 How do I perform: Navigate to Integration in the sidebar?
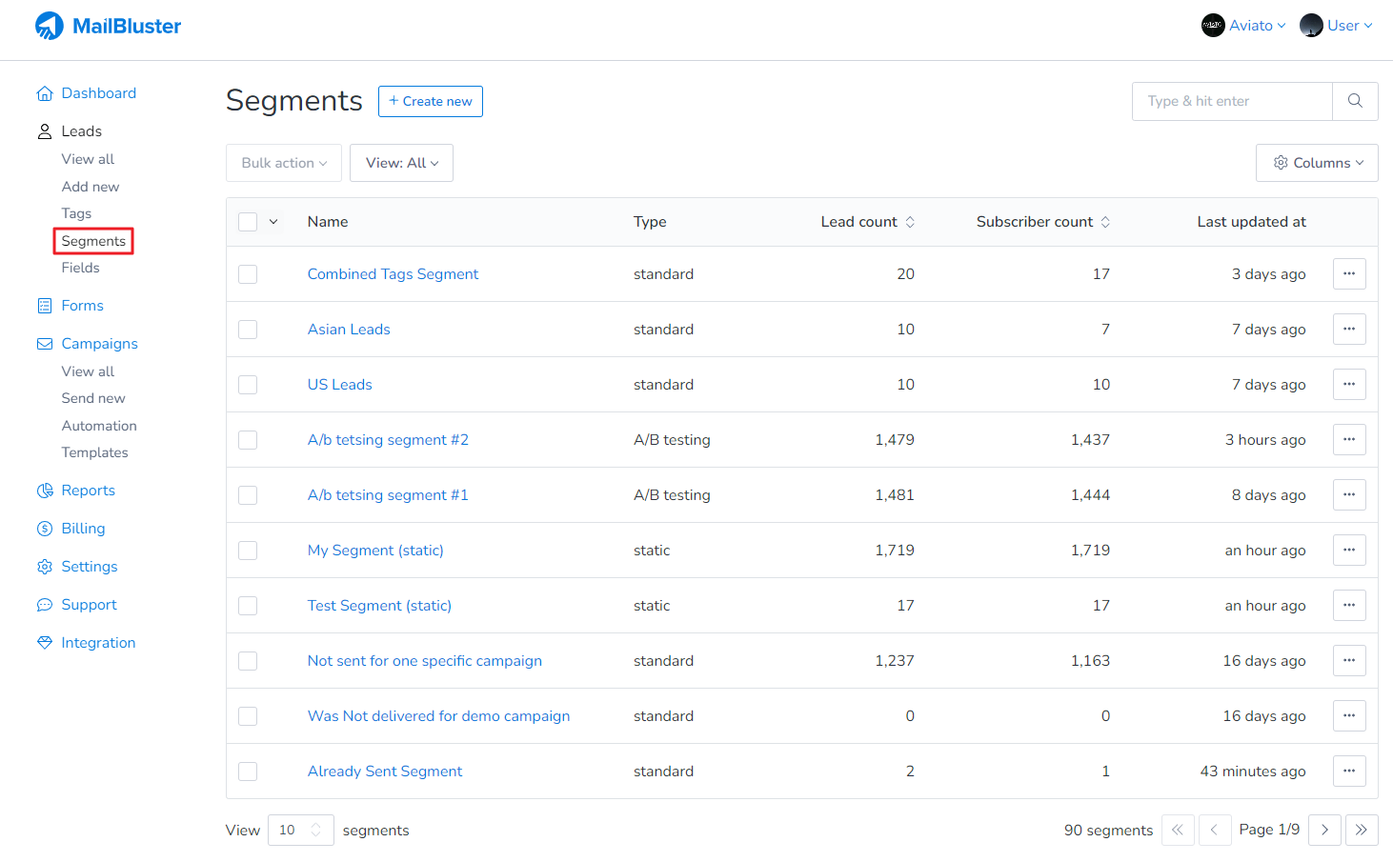coord(98,643)
